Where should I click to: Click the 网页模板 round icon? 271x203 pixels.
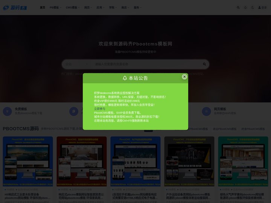pyautogui.click(x=206, y=111)
